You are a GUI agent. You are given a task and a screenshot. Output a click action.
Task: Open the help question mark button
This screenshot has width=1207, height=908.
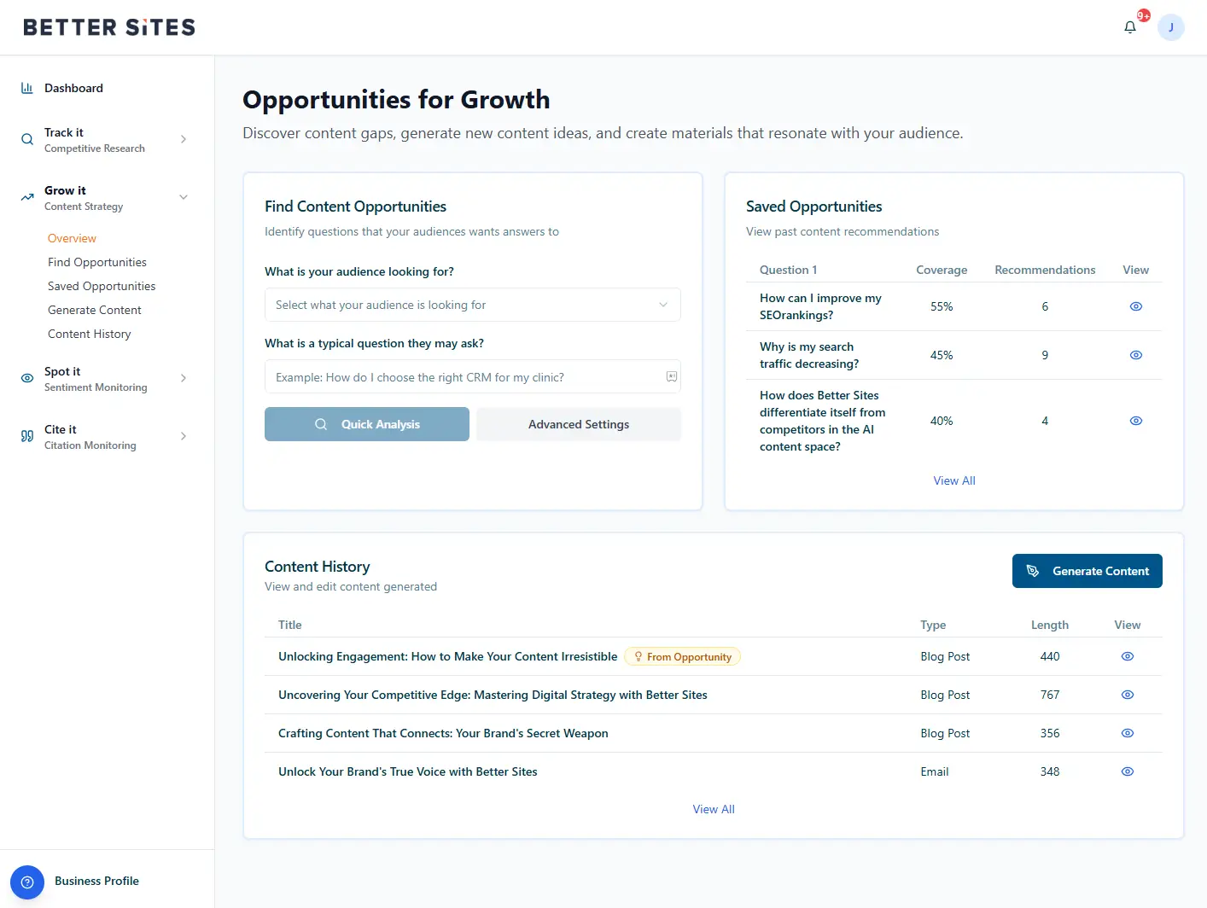(x=27, y=882)
